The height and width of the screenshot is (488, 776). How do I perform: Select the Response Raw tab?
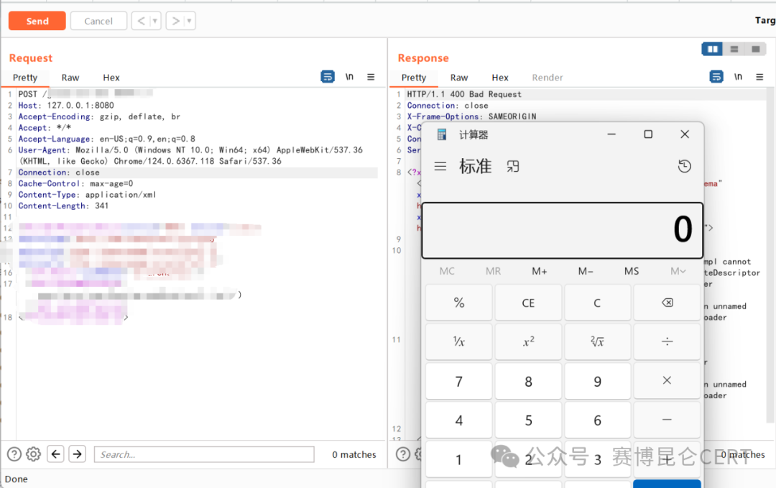[458, 77]
